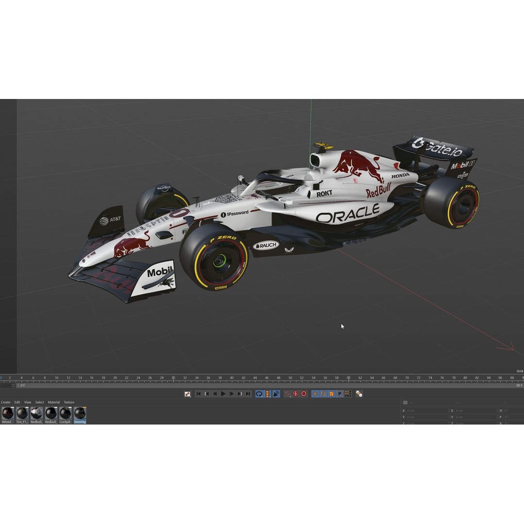Screen dimensions: 524x524
Task: Go to end of animation
Action: [247, 394]
